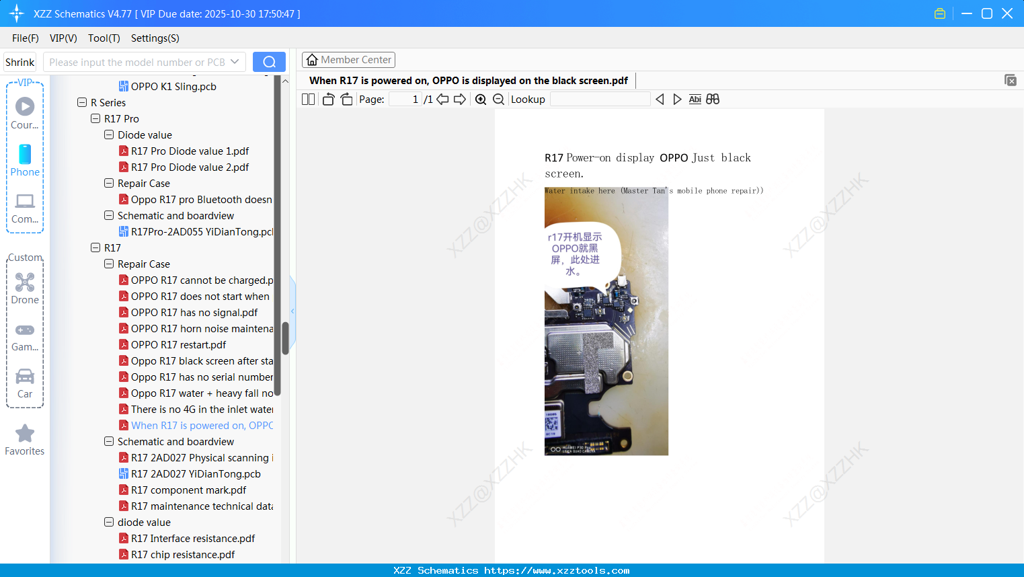This screenshot has width=1024, height=577.
Task: Open Oppo R17 pro Bluetooth repair case
Action: (x=196, y=199)
